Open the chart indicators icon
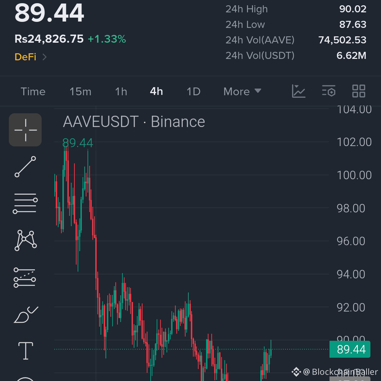Screen dimensions: 381x381 coord(299,91)
